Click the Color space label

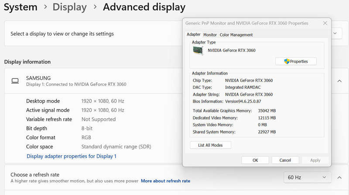(39, 147)
